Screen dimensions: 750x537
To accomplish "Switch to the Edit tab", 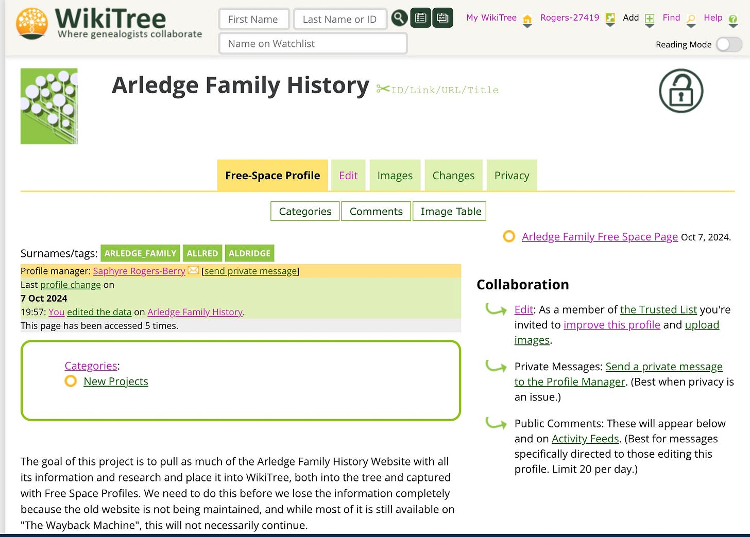I will coord(348,176).
